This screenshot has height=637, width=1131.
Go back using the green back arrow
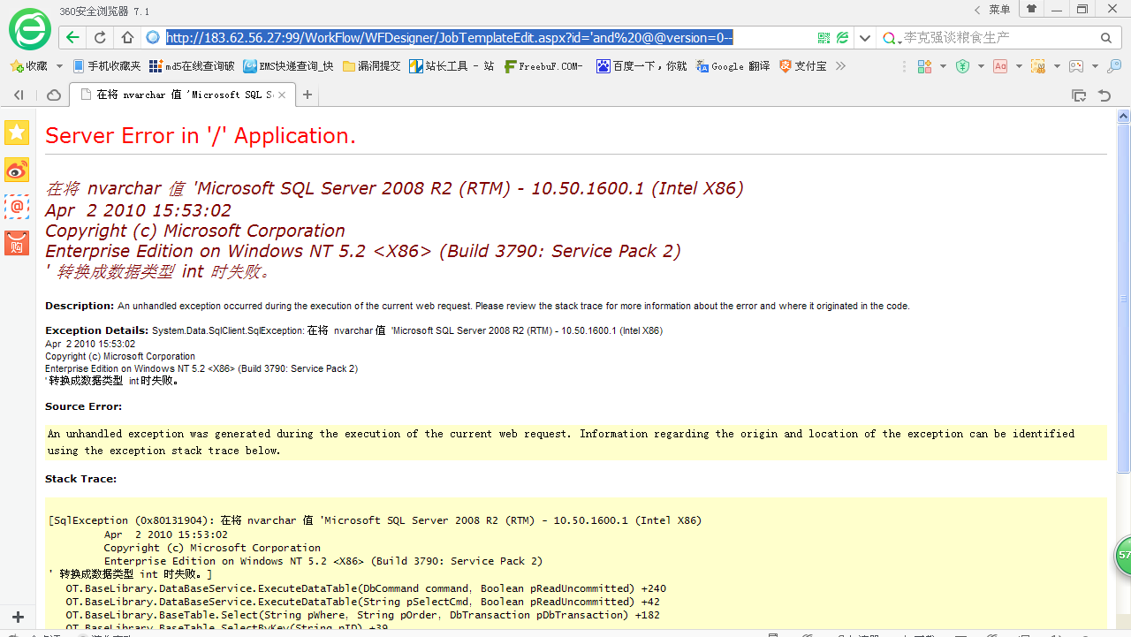[72, 38]
